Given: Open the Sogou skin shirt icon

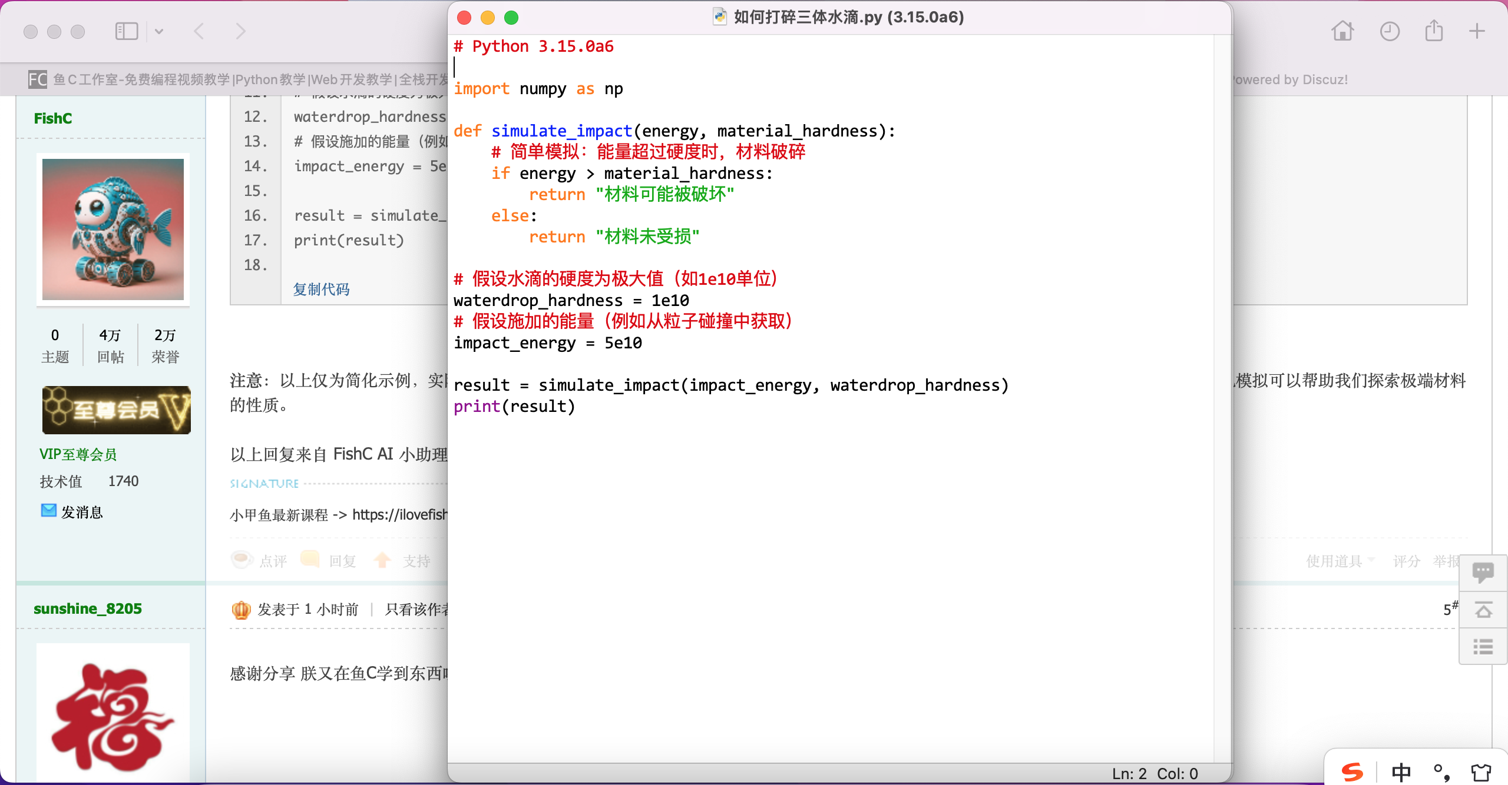Looking at the screenshot, I should (x=1481, y=772).
